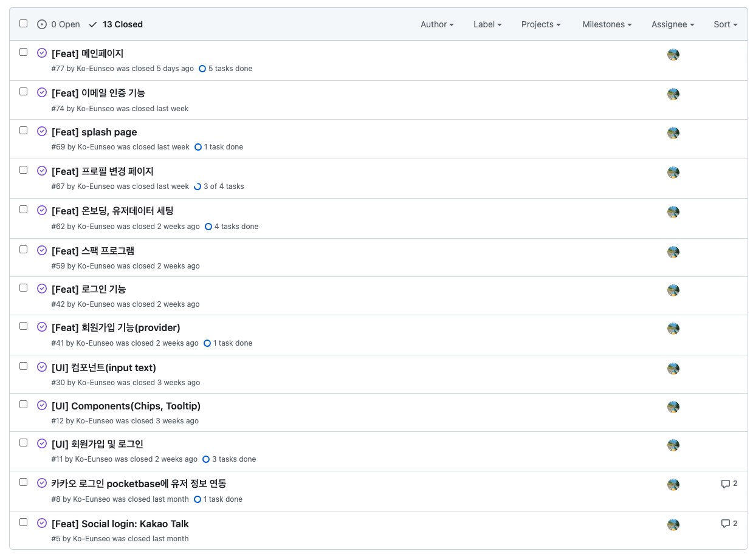Click closed status icon for 로그인 기능 issue
Image resolution: width=753 pixels, height=554 pixels.
pyautogui.click(x=42, y=289)
